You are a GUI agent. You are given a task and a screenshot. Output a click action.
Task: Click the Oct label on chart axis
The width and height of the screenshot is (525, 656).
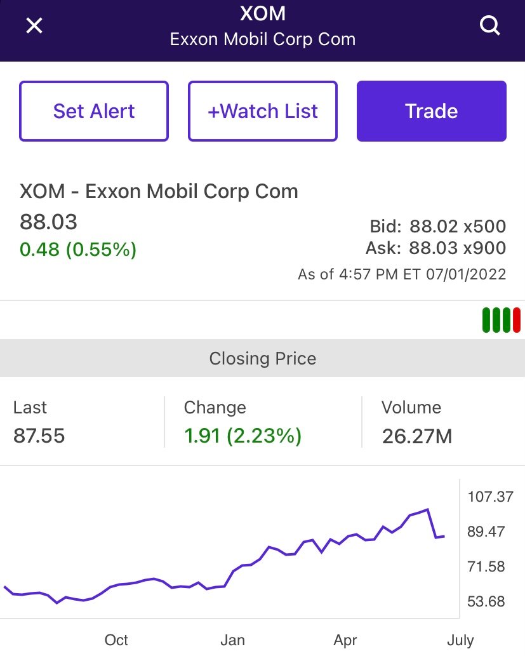click(116, 639)
